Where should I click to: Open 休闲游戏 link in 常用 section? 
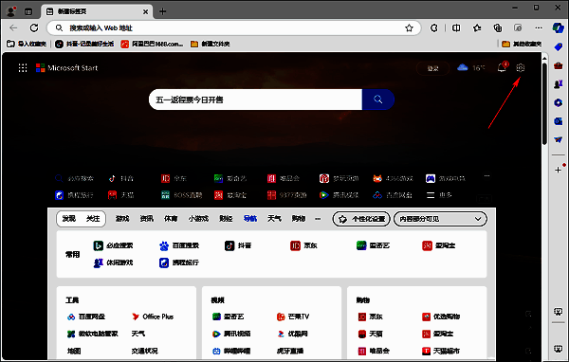(113, 262)
